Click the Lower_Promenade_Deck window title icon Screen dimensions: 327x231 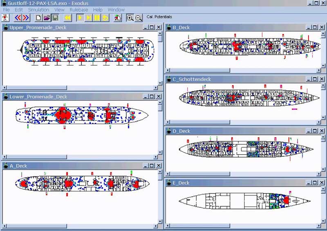pos(6,96)
